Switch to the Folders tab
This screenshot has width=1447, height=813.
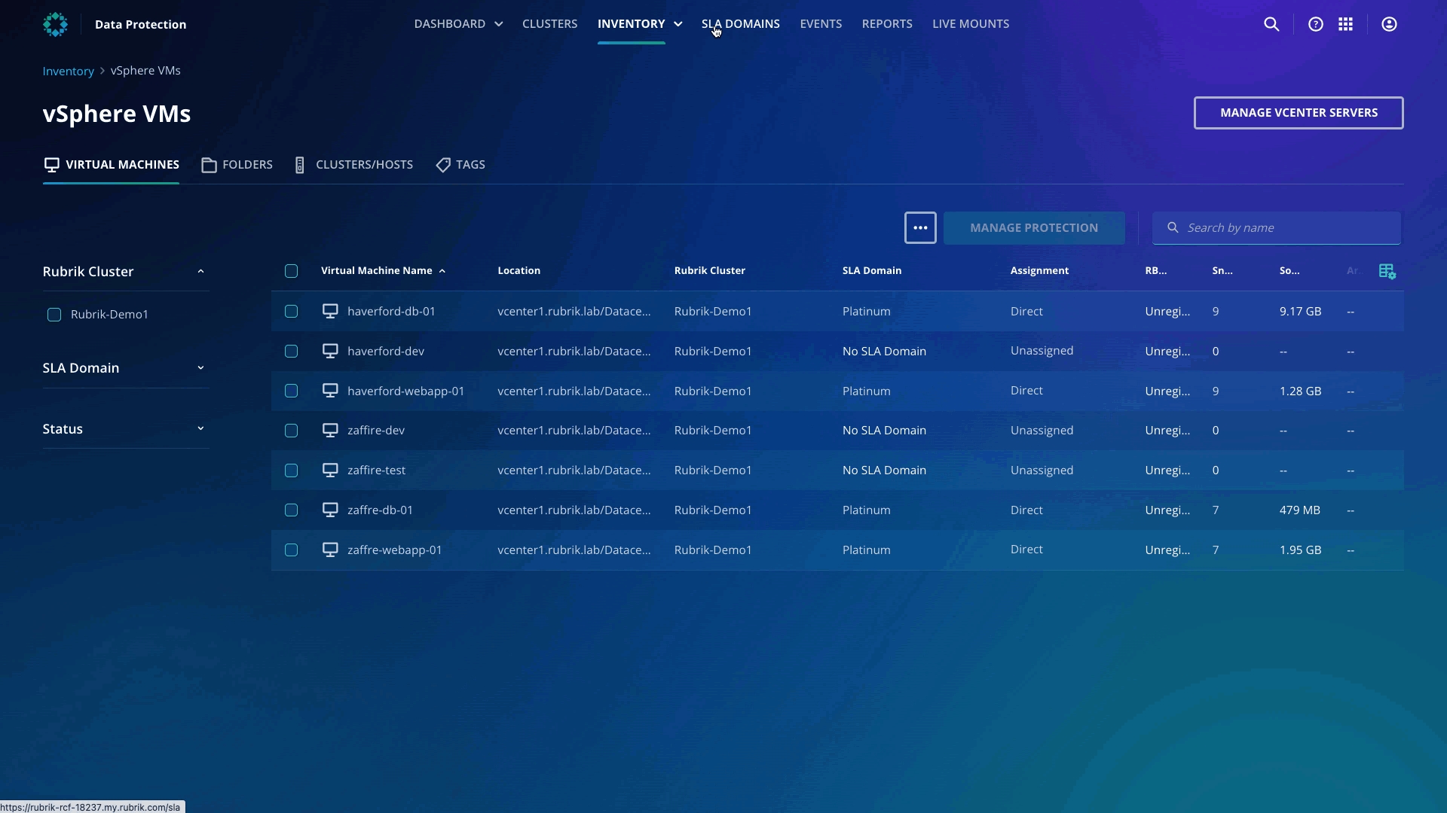pyautogui.click(x=237, y=165)
